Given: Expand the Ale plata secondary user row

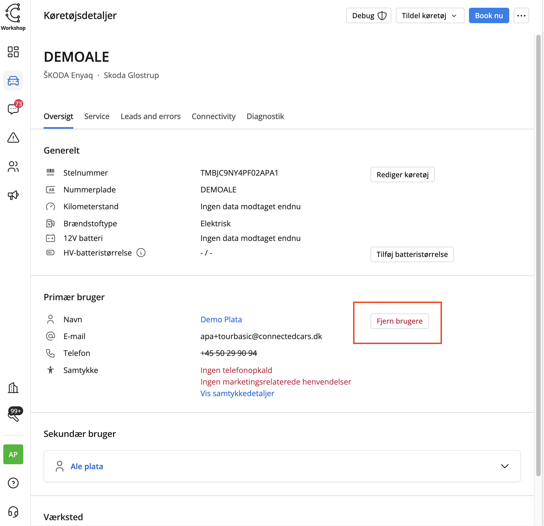Looking at the screenshot, I should pyautogui.click(x=505, y=466).
